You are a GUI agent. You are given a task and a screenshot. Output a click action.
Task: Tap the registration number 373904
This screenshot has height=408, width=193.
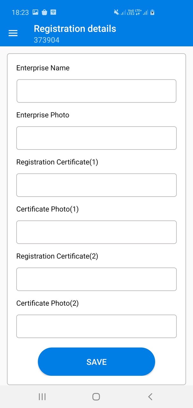tap(46, 40)
